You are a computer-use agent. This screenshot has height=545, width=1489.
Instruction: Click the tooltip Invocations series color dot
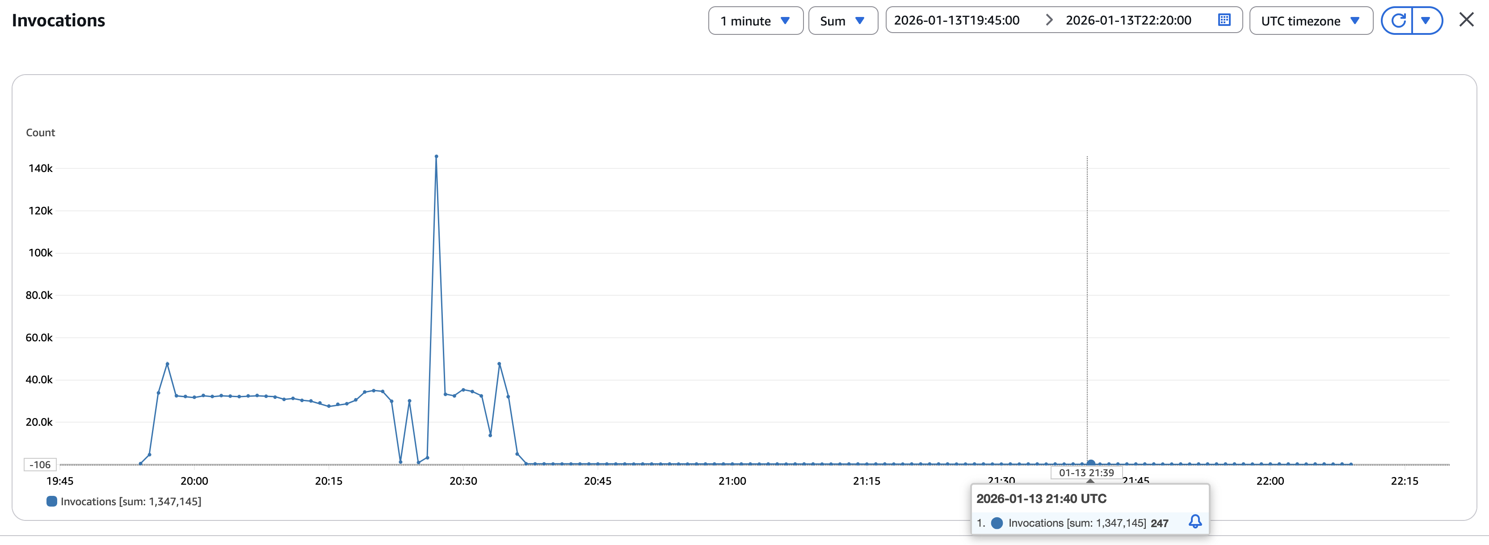pyautogui.click(x=997, y=523)
